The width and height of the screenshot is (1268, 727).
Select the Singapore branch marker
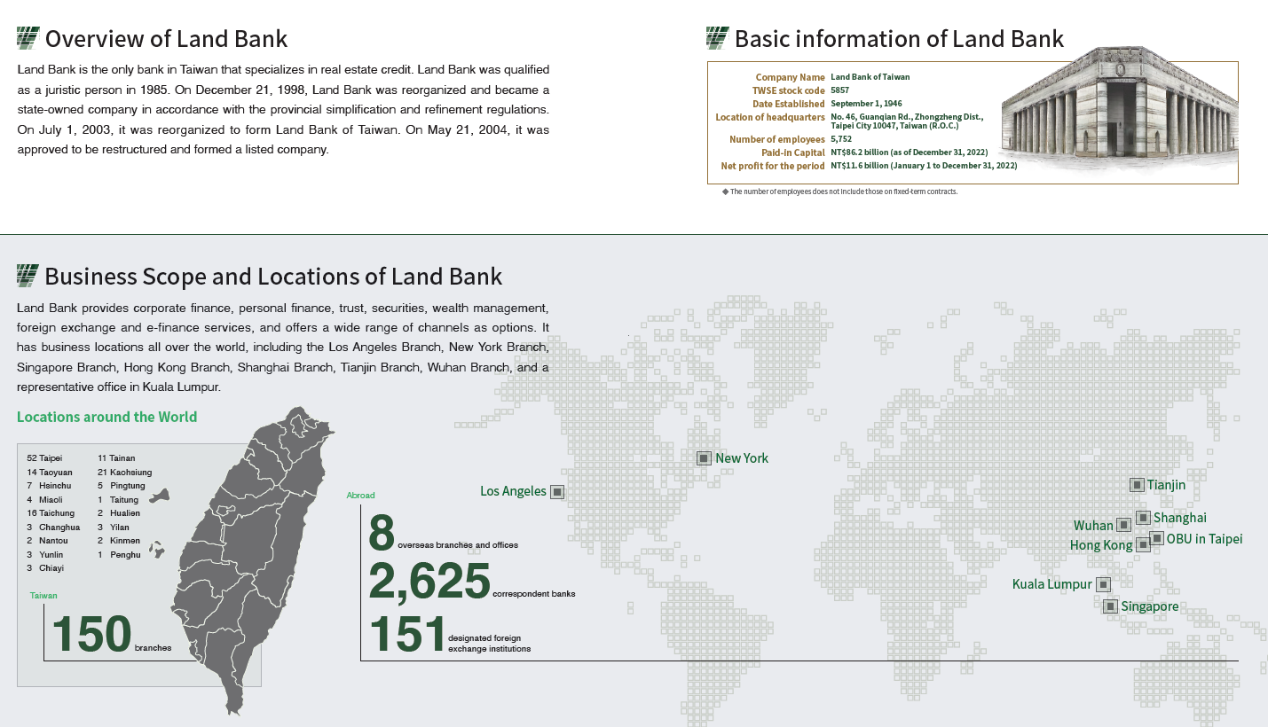1110,606
